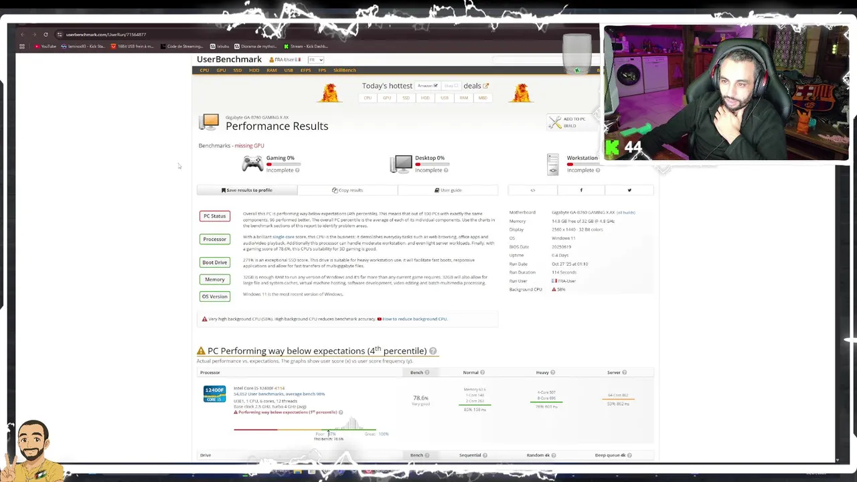Open the missing GPU link
The height and width of the screenshot is (482, 857).
[249, 145]
